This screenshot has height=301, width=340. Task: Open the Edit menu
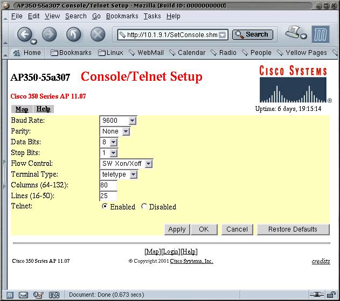[x=33, y=16]
